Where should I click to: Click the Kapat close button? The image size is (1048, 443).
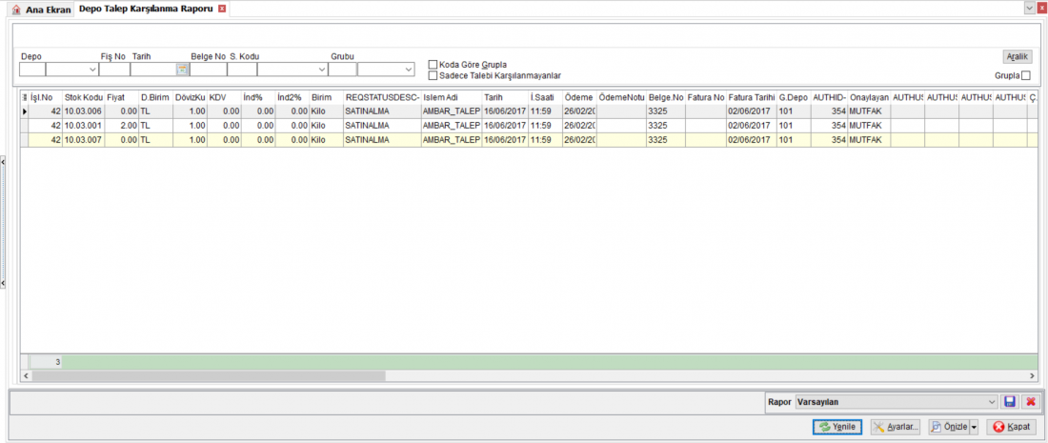coord(1011,426)
